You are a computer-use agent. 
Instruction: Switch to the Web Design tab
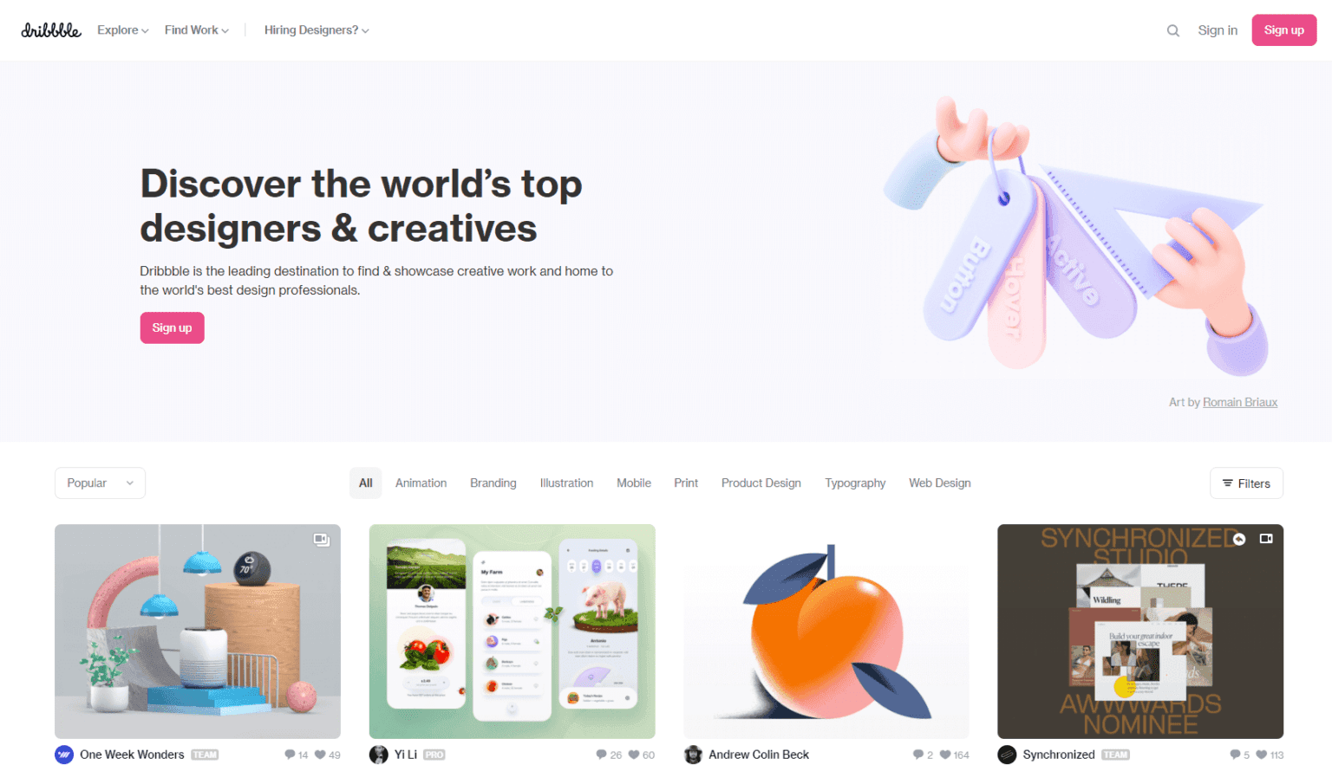pos(940,483)
